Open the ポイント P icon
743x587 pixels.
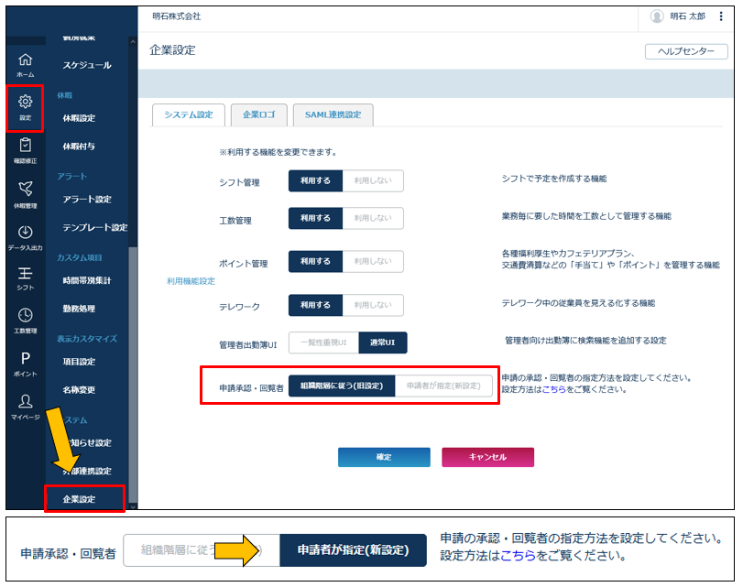pyautogui.click(x=25, y=364)
